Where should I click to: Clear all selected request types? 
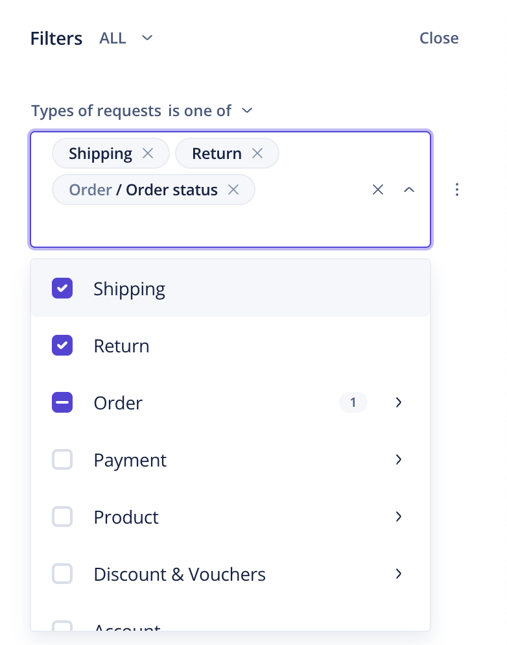tap(378, 189)
